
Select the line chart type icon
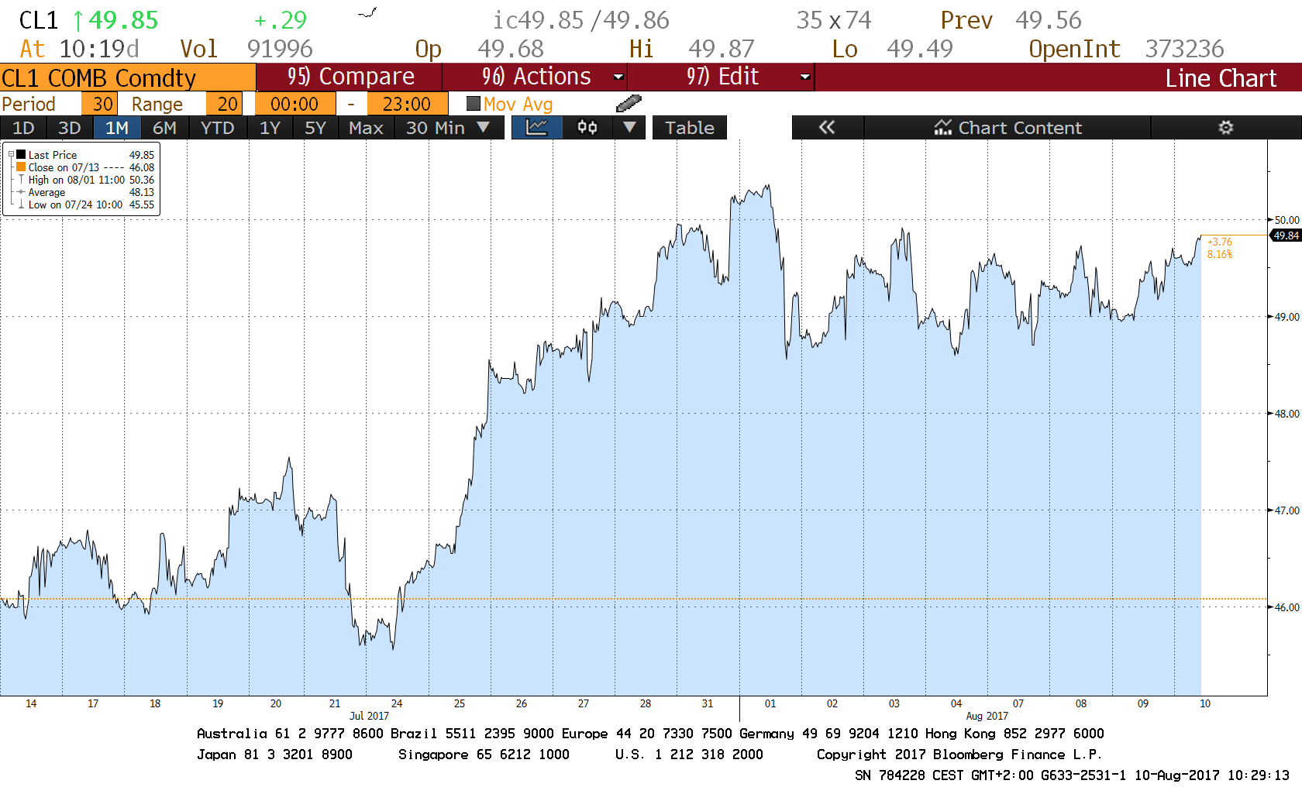[x=536, y=128]
